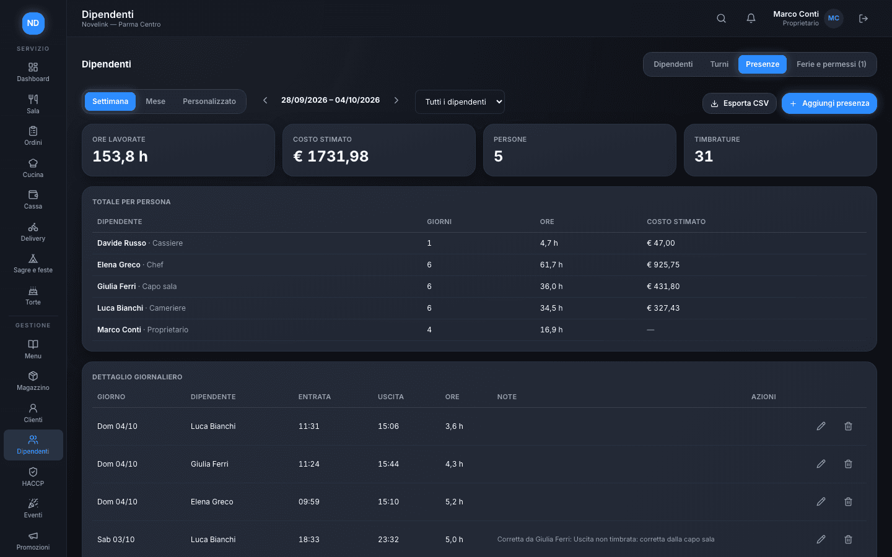Switch period to Mese
892x557 pixels.
coord(155,101)
